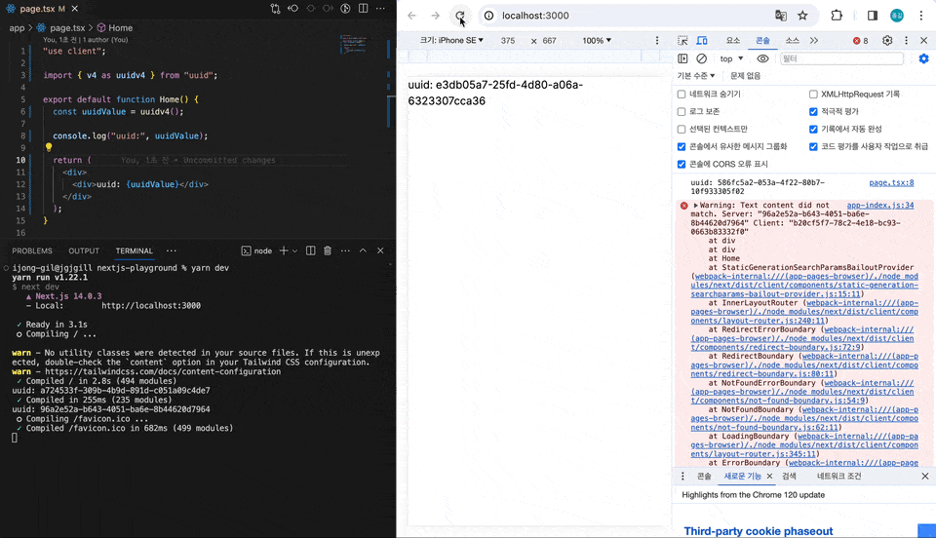Screen dimensions: 936x538
Task: Split the VS Code terminal
Action: pos(310,251)
